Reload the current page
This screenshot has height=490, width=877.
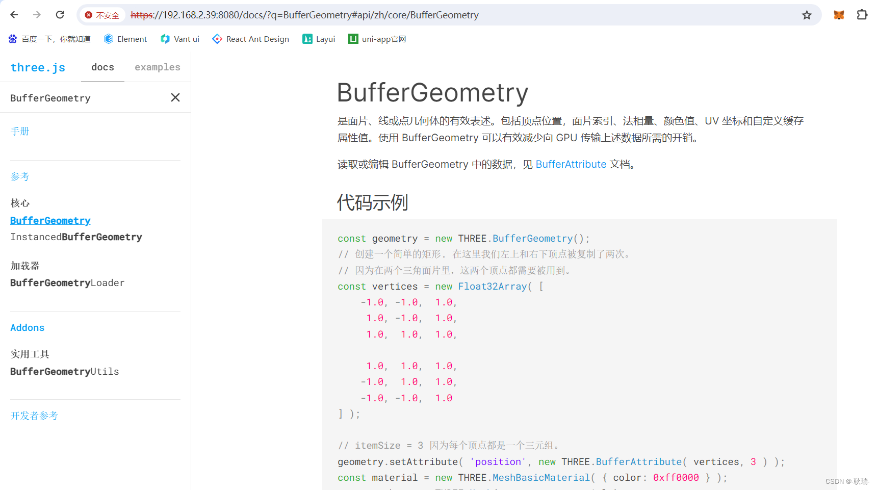tap(60, 15)
